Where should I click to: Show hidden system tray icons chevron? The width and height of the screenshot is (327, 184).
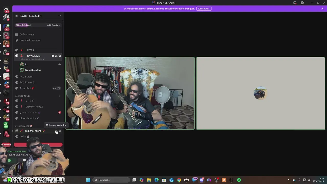pyautogui.click(x=288, y=180)
